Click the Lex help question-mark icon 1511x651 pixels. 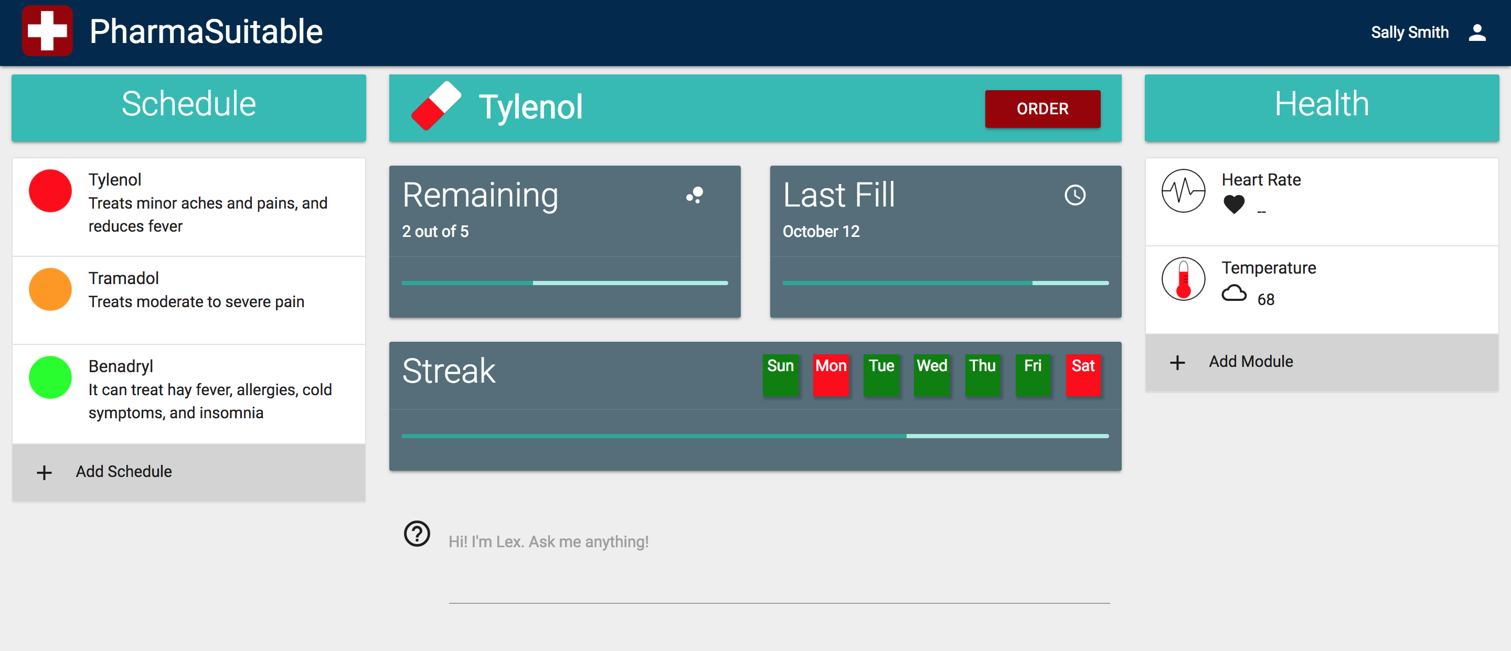(x=417, y=534)
